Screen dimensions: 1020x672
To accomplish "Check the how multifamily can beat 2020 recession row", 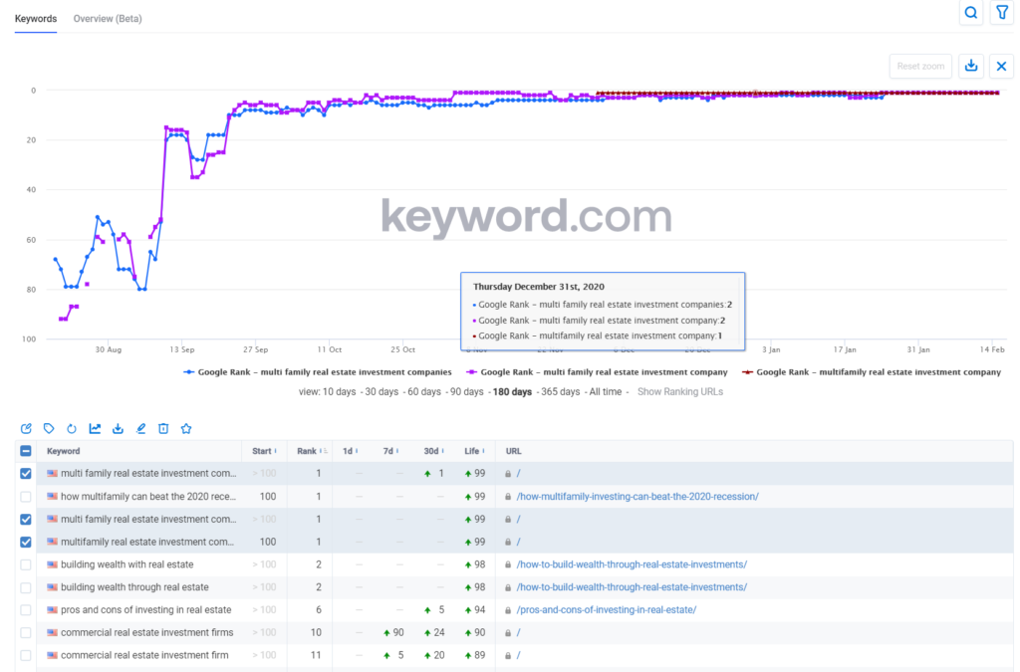I will (x=26, y=497).
